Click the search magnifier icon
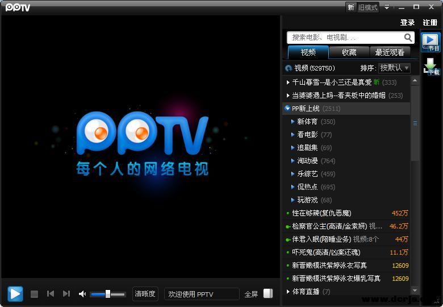The height and width of the screenshot is (307, 443). tap(408, 38)
